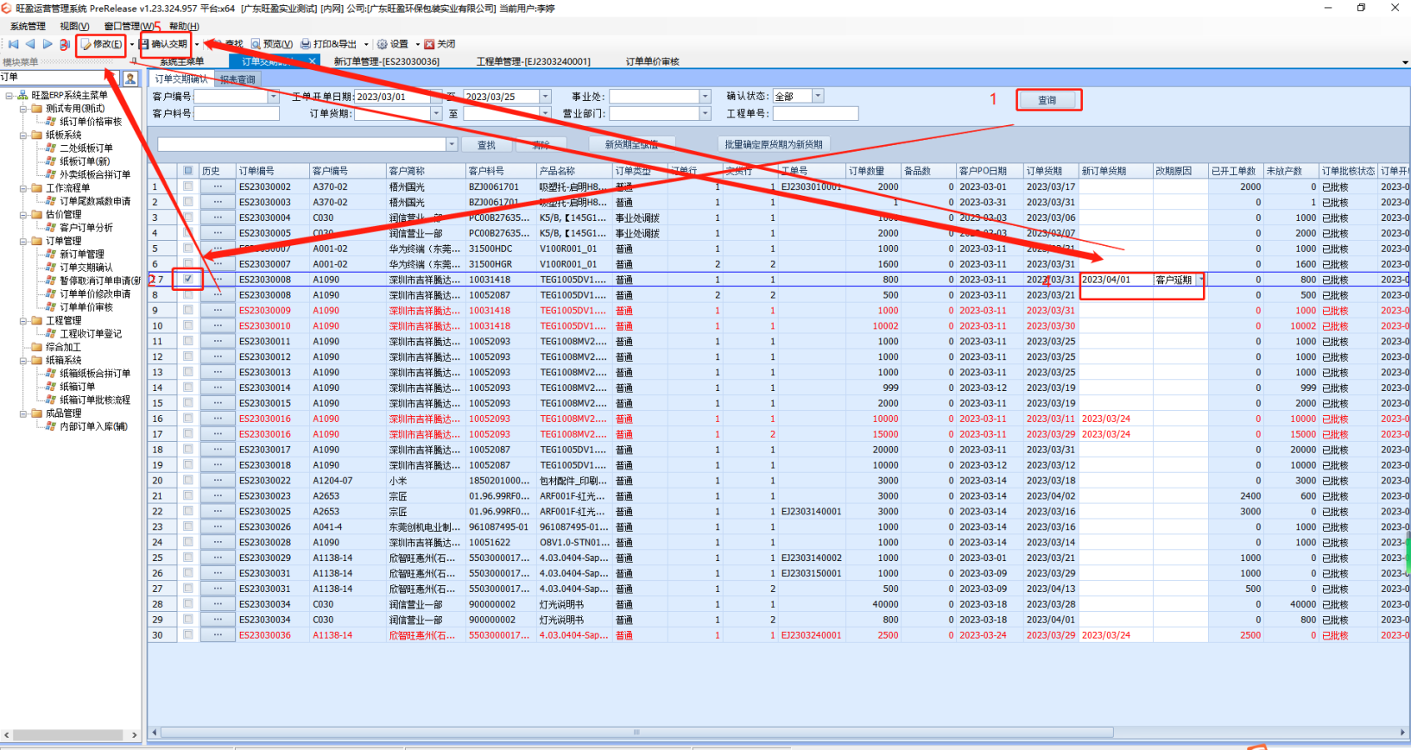Uncheck the checked box in row 7
1411x750 pixels.
point(188,280)
